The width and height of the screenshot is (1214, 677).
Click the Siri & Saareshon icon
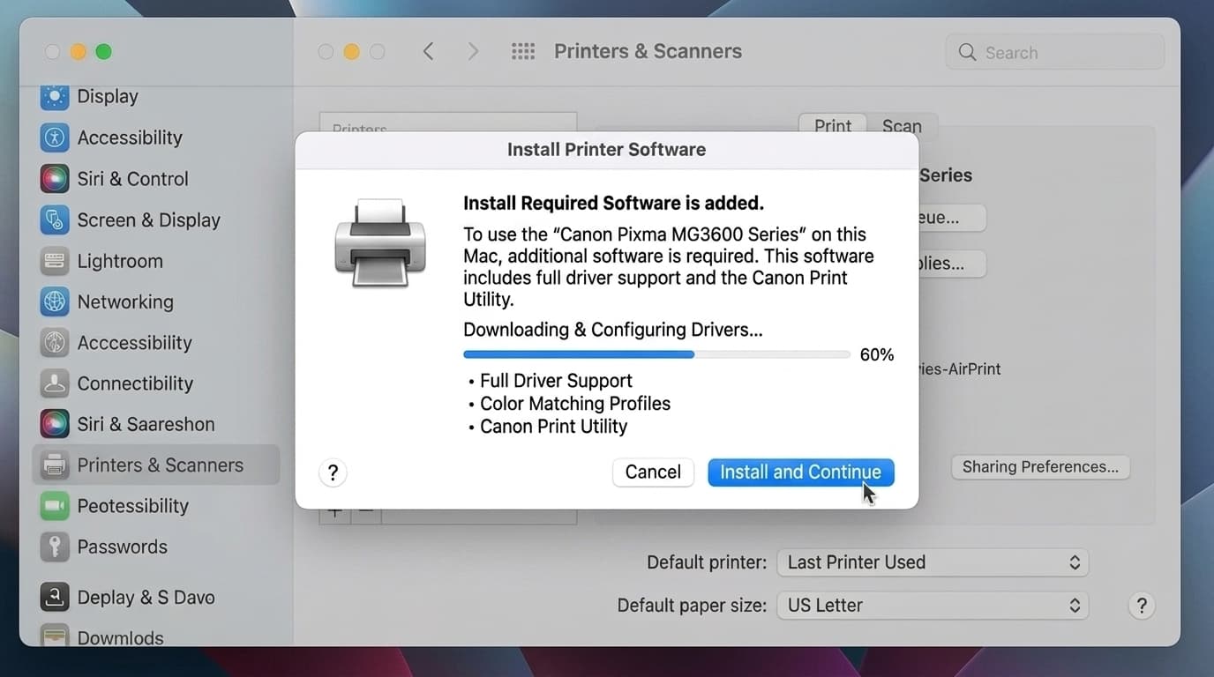coord(55,424)
